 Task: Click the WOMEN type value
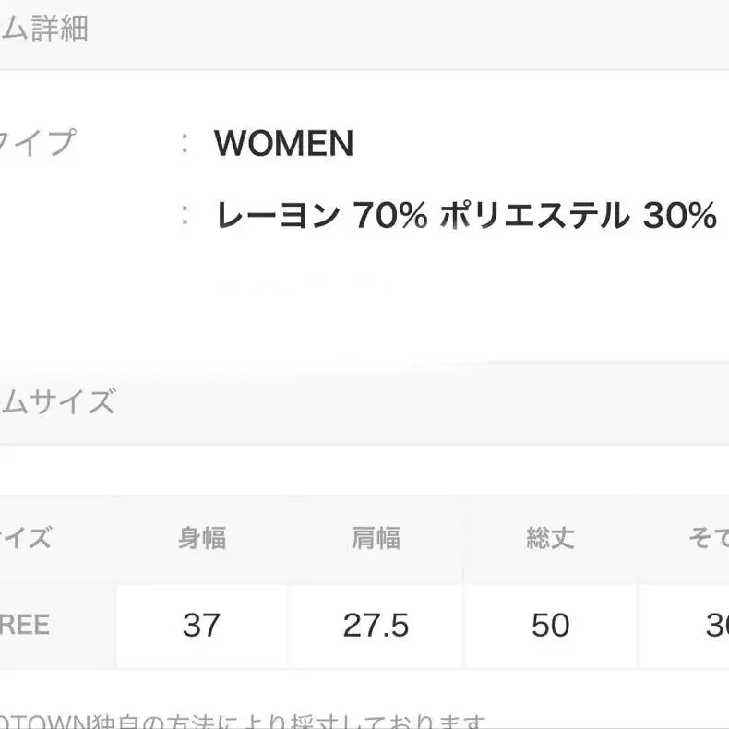click(283, 143)
